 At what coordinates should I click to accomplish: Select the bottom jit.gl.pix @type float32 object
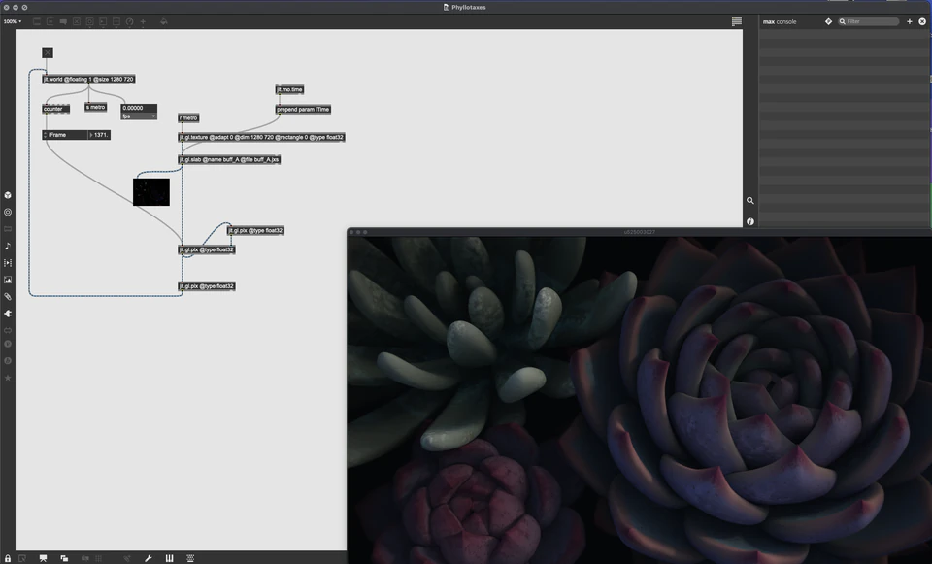tap(207, 286)
